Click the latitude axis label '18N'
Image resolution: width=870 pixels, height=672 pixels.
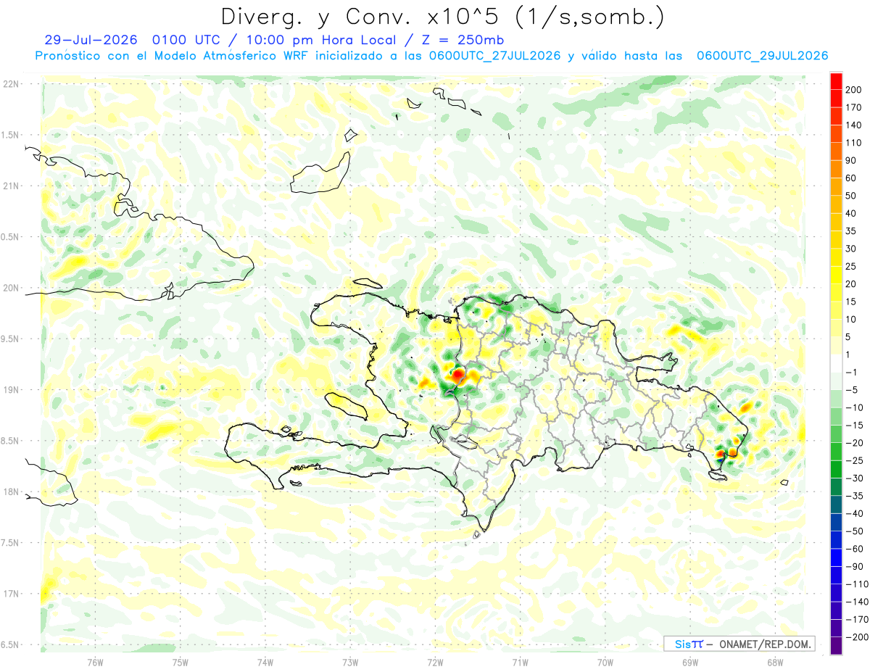point(11,491)
